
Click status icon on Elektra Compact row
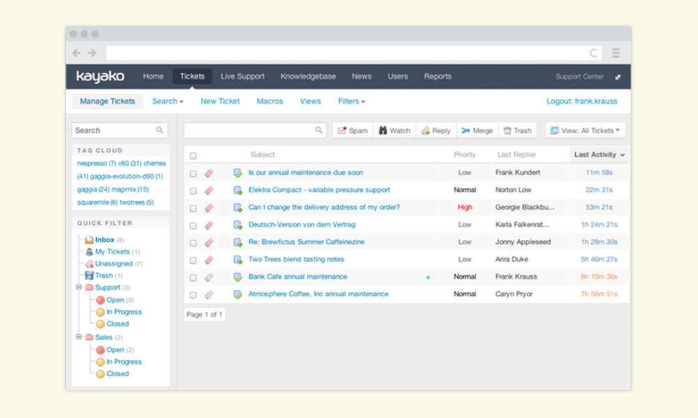tap(238, 190)
